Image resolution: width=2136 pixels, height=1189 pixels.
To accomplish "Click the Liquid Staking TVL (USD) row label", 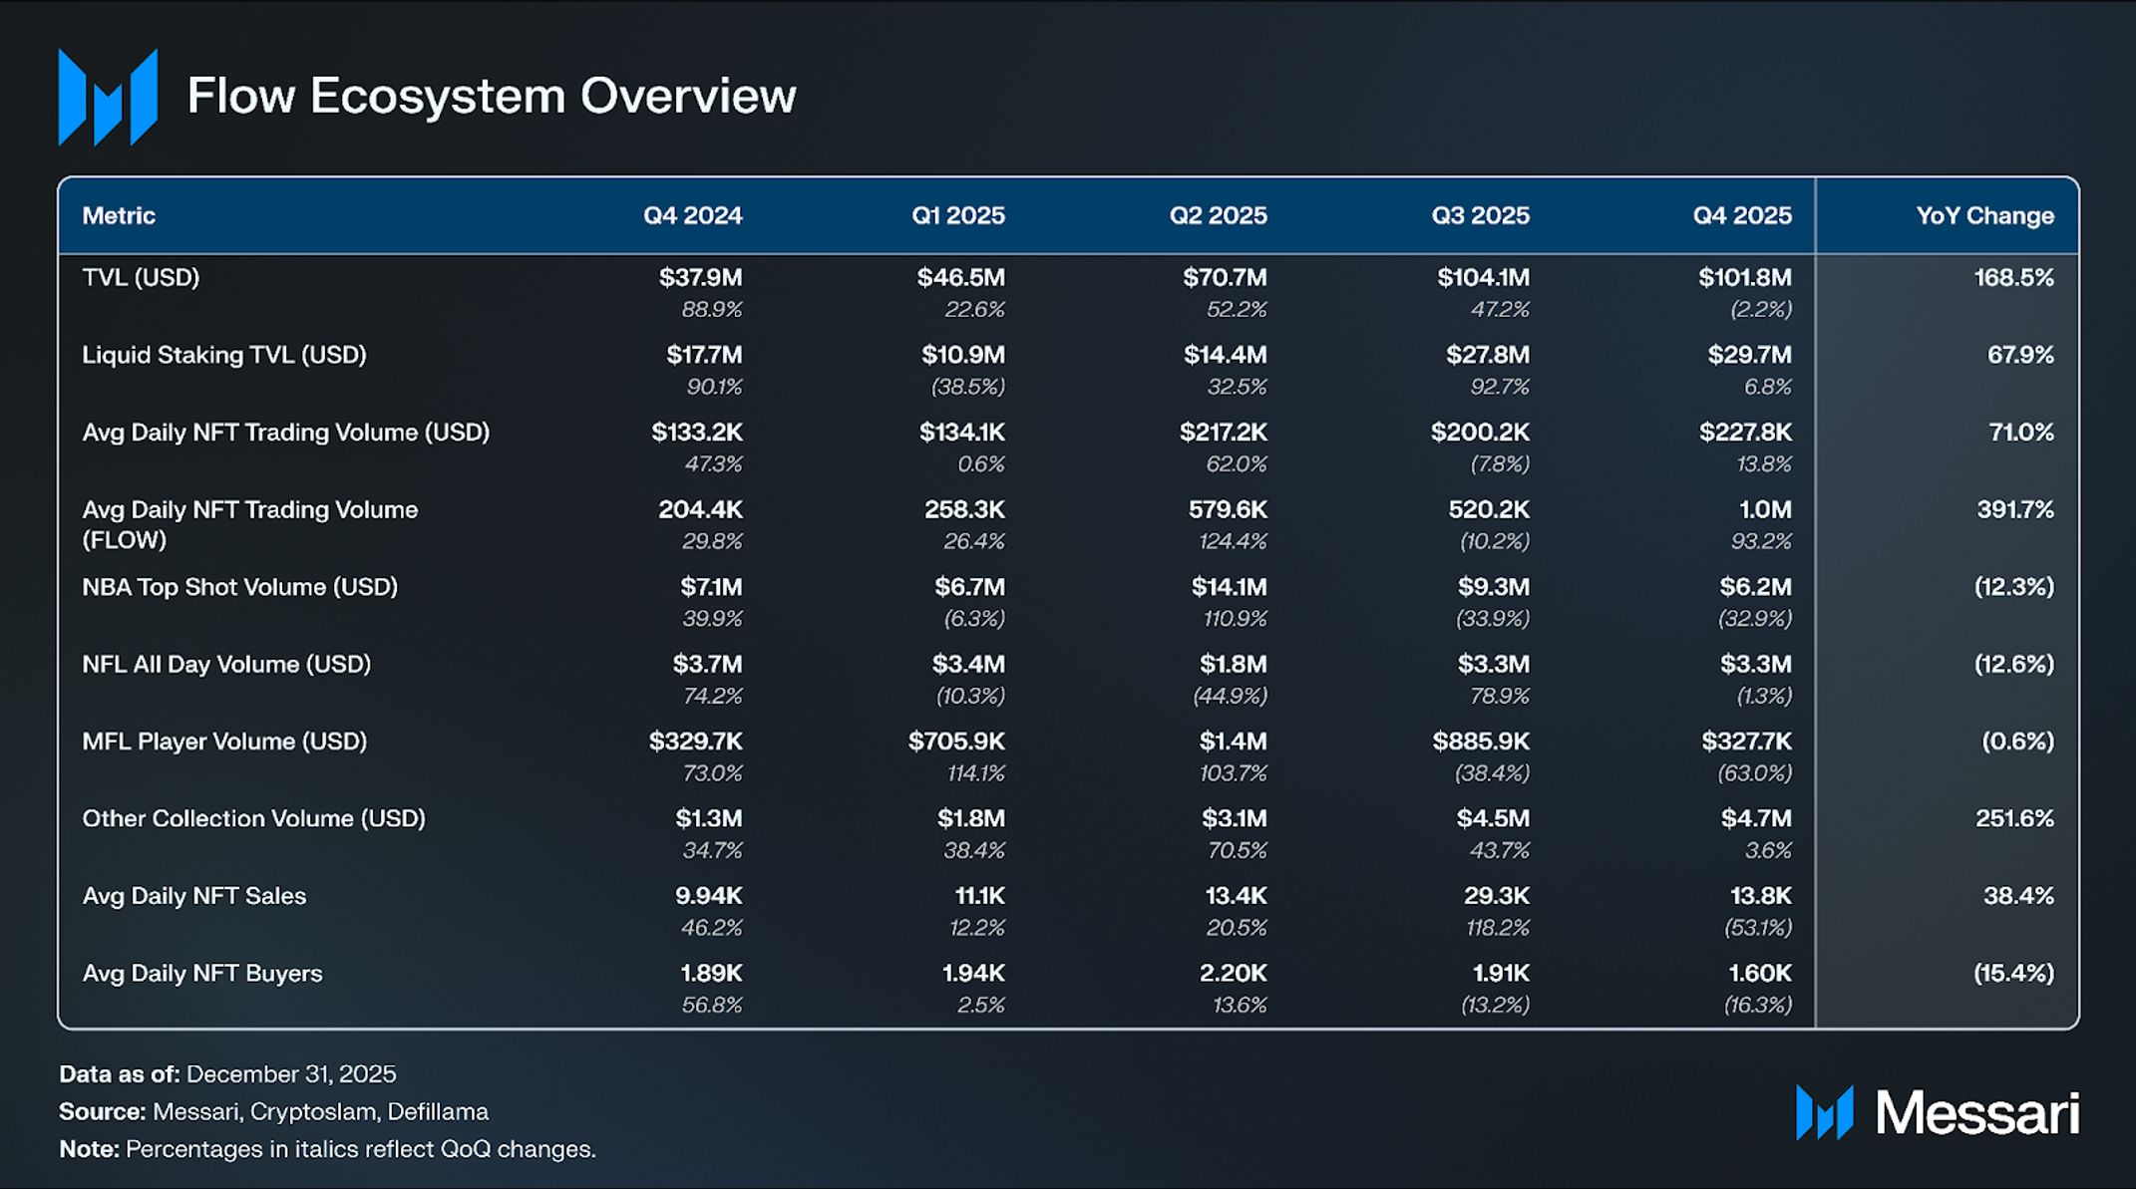I will pyautogui.click(x=224, y=355).
